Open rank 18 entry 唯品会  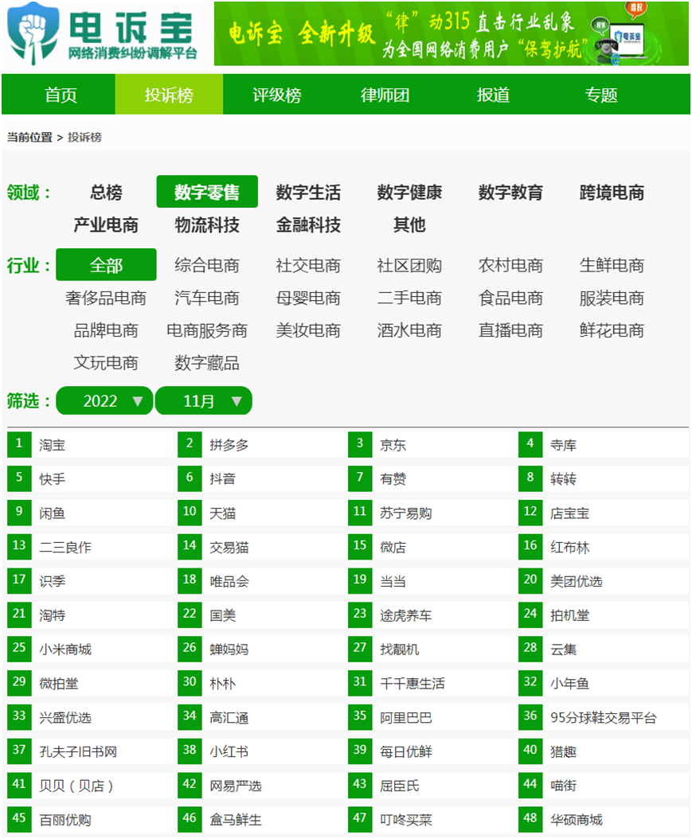(x=229, y=582)
